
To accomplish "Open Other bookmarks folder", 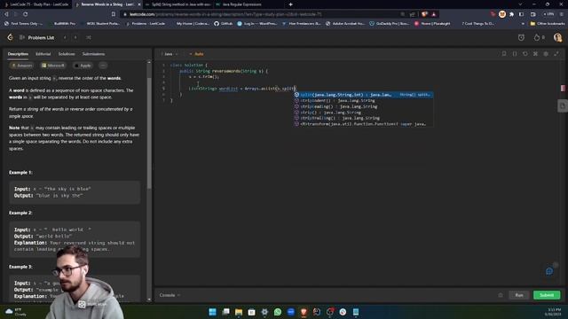I will click(548, 24).
